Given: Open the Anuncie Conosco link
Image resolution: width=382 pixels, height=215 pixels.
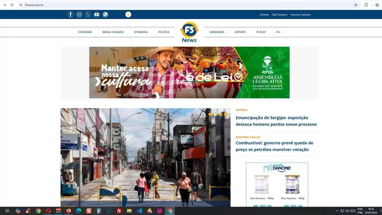Looking at the screenshot, I should click(300, 15).
